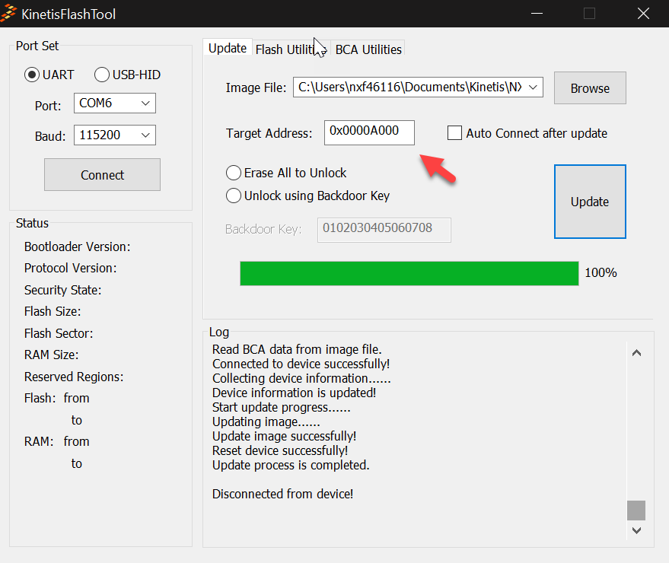669x563 pixels.
Task: Switch to the Update tab
Action: click(228, 48)
